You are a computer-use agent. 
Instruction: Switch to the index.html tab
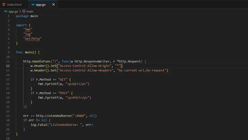[14, 4]
